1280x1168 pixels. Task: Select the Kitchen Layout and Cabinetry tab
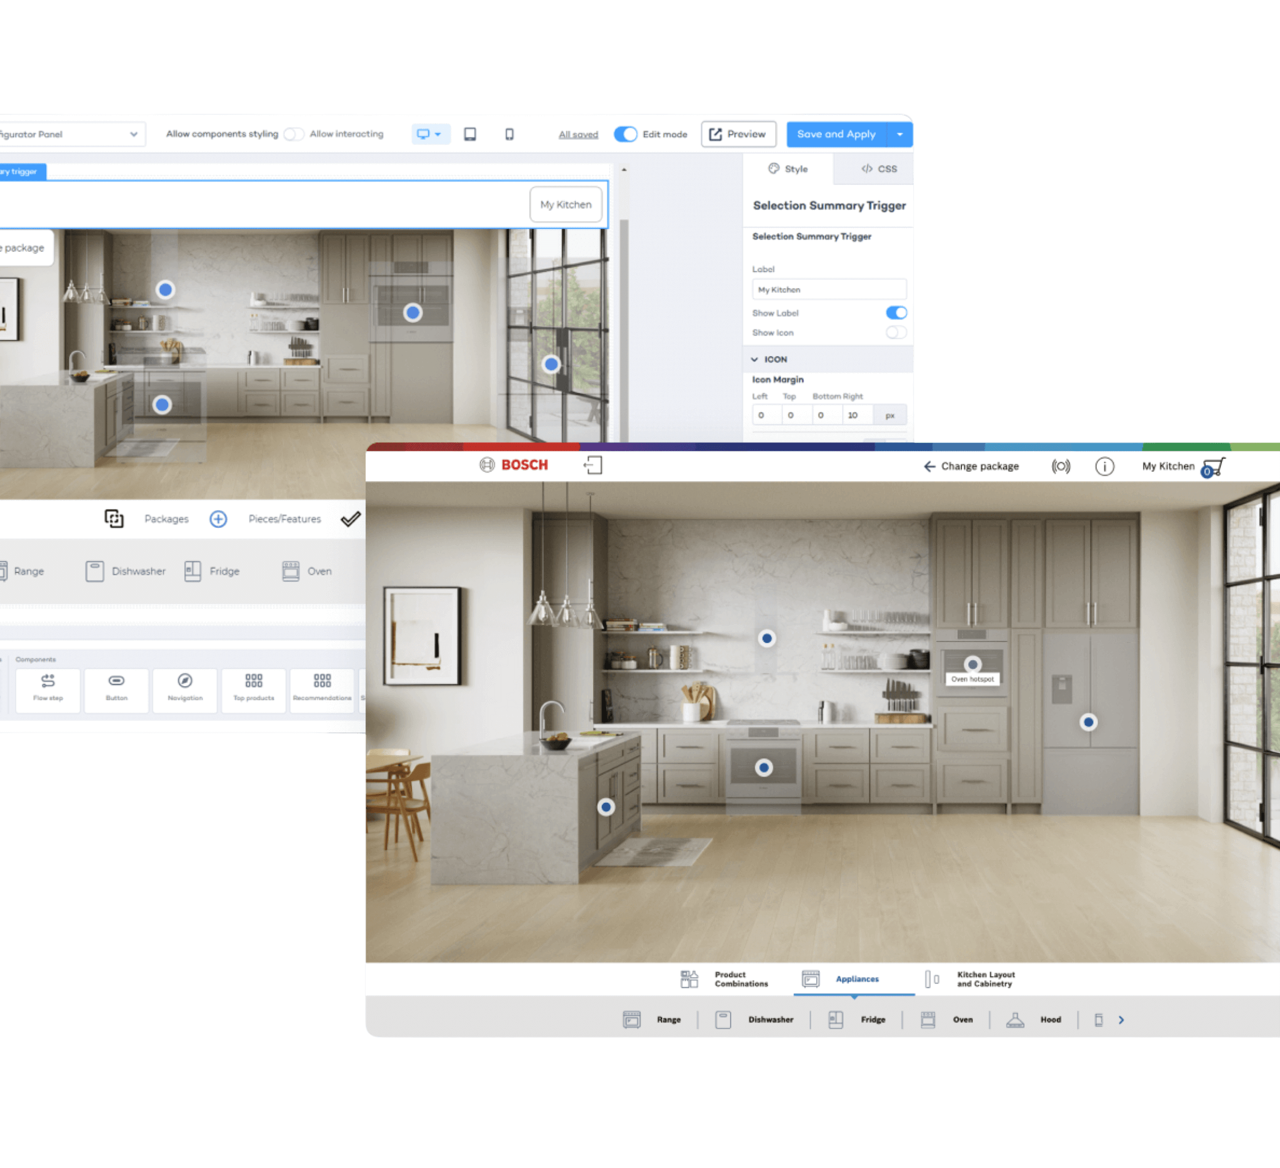click(971, 979)
